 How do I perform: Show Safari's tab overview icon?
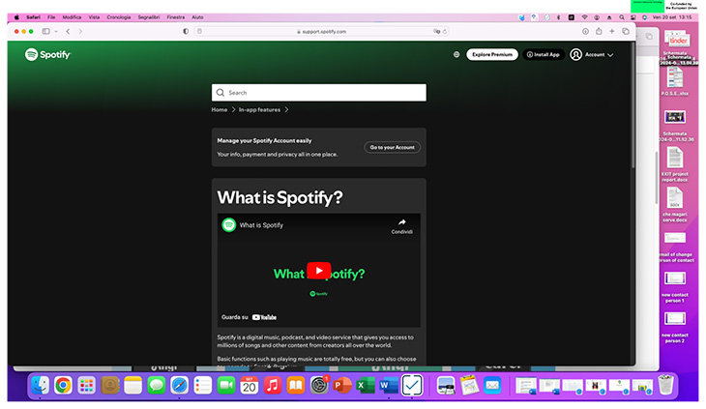click(626, 31)
